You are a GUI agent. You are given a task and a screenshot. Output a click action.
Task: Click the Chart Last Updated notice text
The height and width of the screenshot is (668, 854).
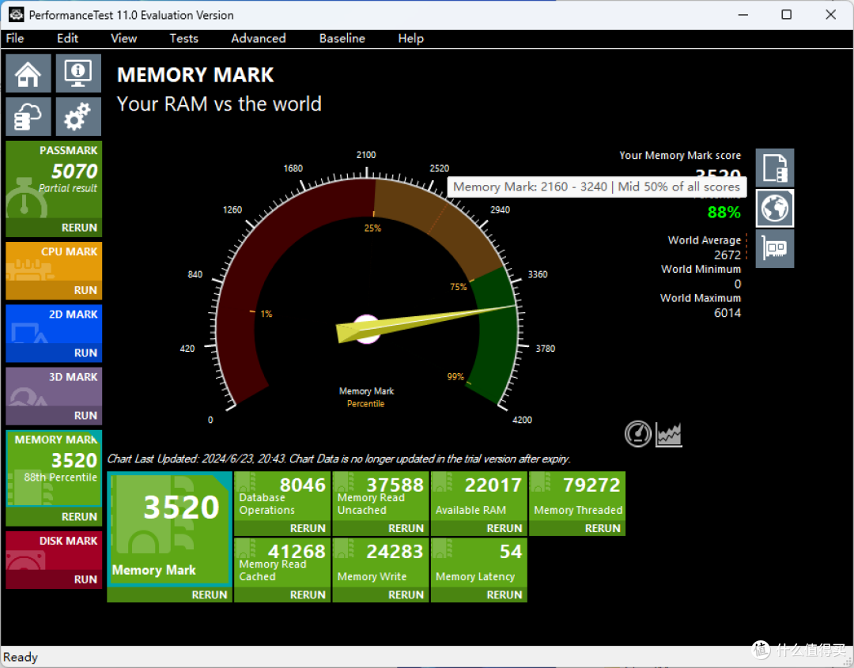[x=338, y=459]
